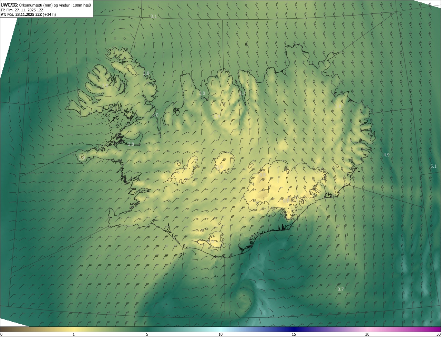This screenshot has height=337, width=441.
Task: Click the "4.9" value label off the east coast
Action: [x=387, y=155]
